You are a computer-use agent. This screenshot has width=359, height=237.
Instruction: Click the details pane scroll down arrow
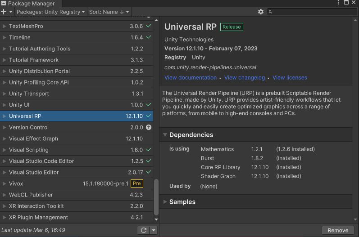[x=355, y=219]
